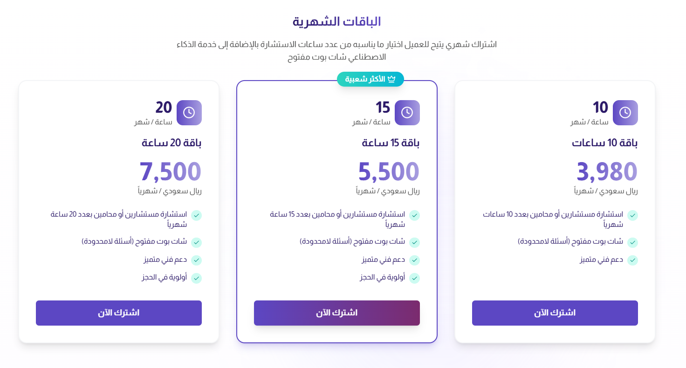The width and height of the screenshot is (686, 368).
Task: Click the heading الباقات الشهرية
Action: (x=343, y=20)
